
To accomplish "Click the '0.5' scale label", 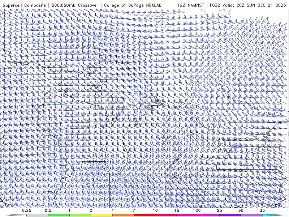I will [x=48, y=210].
